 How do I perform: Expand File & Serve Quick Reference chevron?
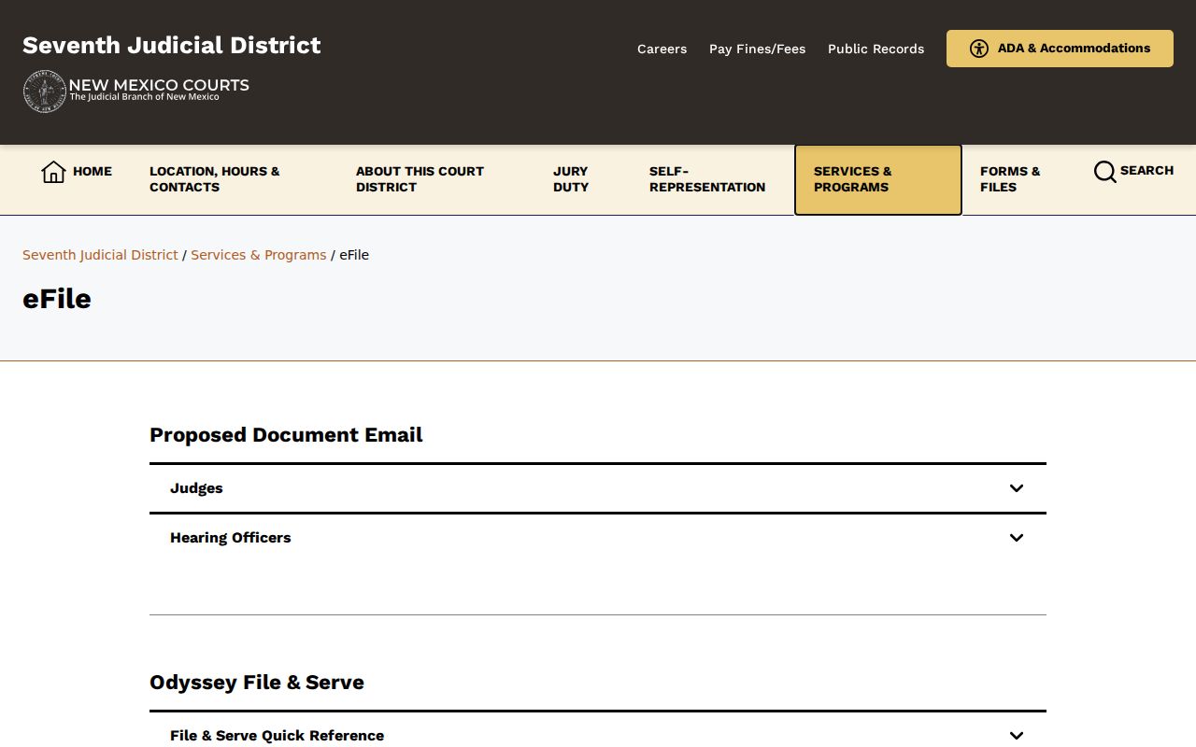coord(1017,736)
